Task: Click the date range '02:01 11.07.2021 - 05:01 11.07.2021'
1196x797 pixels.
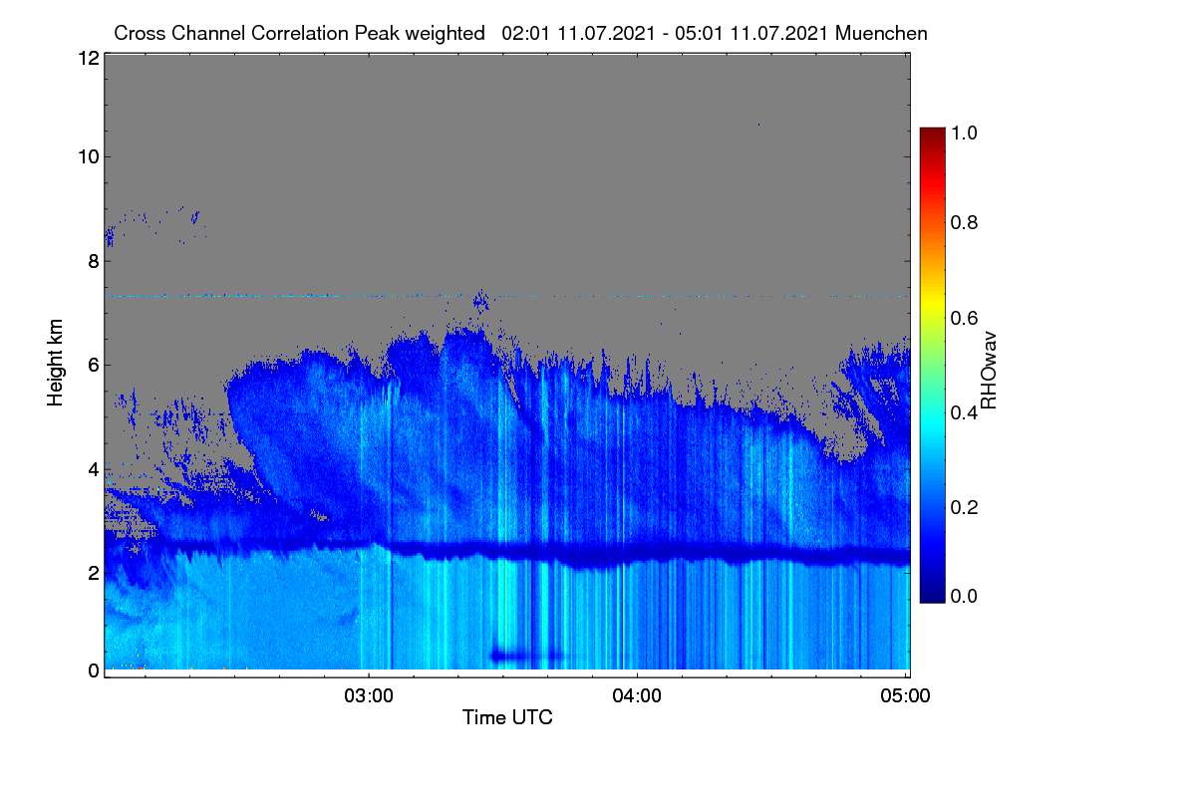Action: coord(665,33)
